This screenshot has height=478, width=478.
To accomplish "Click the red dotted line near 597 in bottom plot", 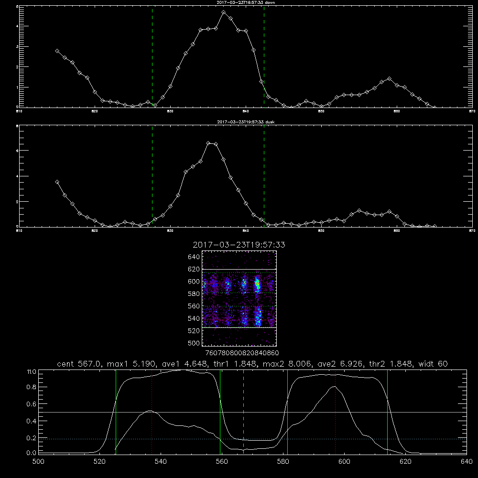I will (x=336, y=412).
